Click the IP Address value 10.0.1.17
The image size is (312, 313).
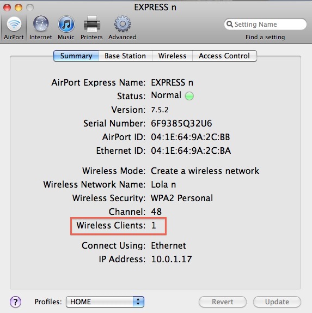tap(172, 259)
